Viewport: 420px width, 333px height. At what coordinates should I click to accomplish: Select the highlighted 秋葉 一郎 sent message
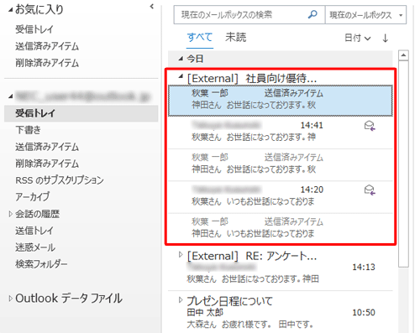point(281,101)
